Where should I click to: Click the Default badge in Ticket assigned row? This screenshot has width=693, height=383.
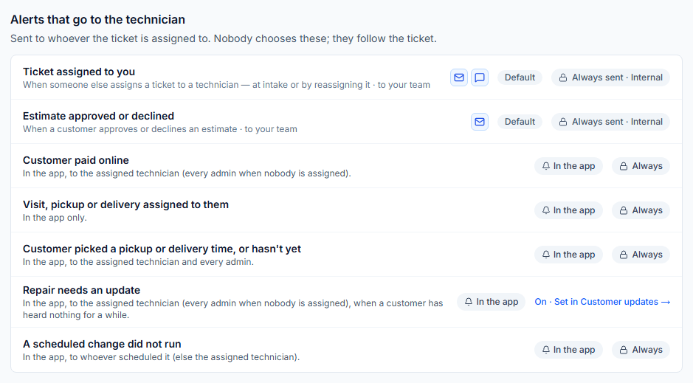coord(520,77)
